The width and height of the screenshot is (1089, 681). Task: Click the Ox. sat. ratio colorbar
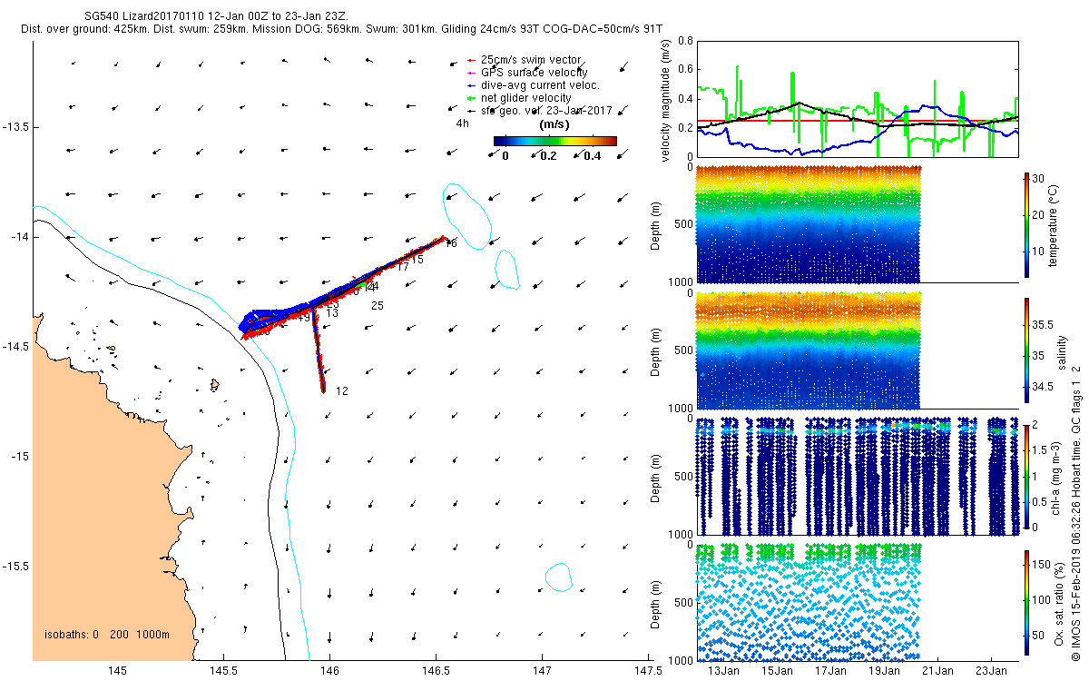click(1026, 598)
